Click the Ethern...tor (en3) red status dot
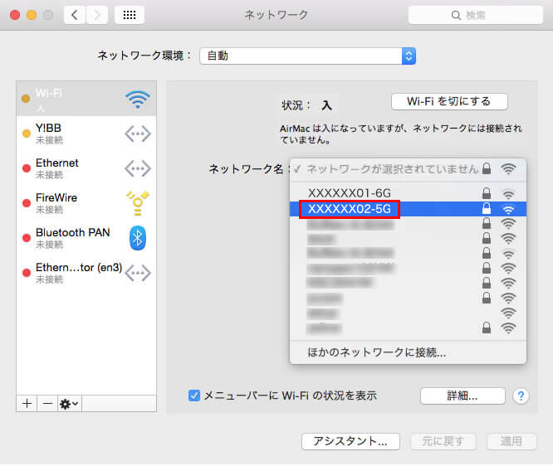Screen dimensions: 553x466 (x=27, y=273)
